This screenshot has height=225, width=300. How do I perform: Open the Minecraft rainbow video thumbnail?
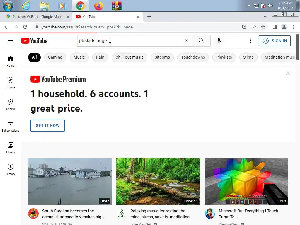(x=246, y=181)
